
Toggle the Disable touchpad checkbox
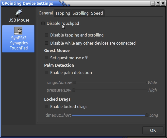pos(43,23)
